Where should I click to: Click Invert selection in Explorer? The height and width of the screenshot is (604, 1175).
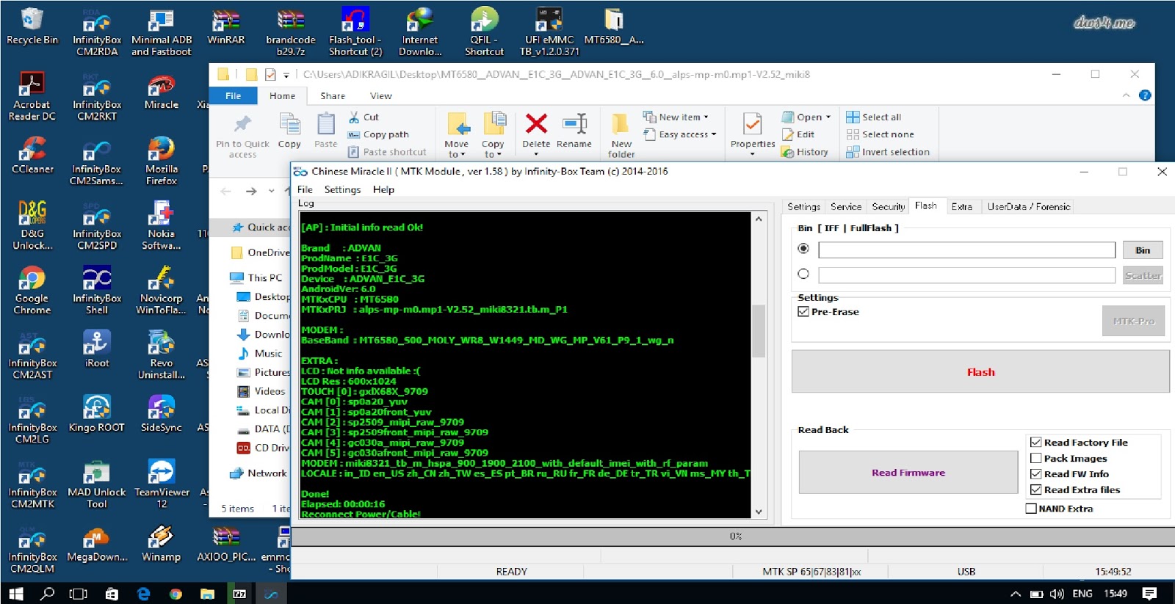tap(888, 152)
